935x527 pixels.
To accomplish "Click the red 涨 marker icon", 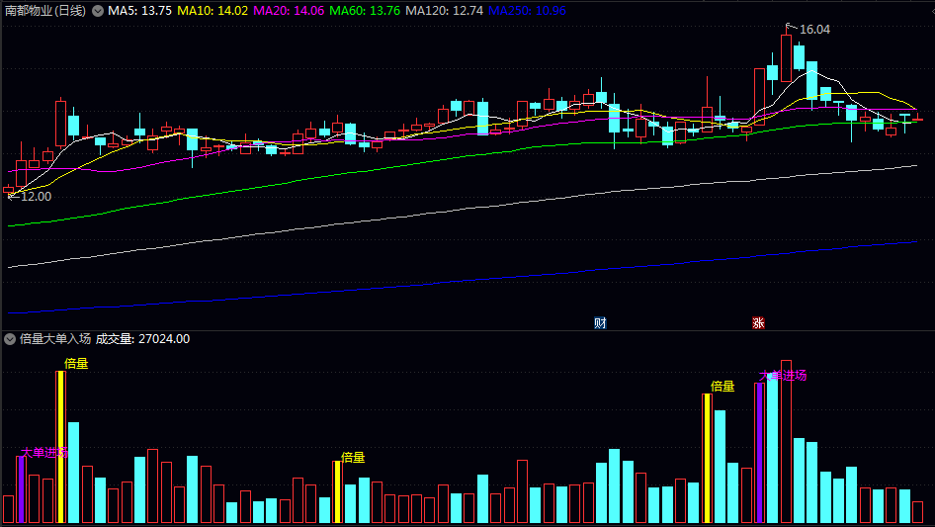I will (758, 323).
